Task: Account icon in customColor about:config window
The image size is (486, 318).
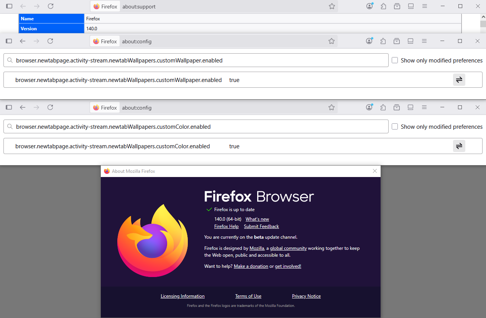Action: coord(369,107)
